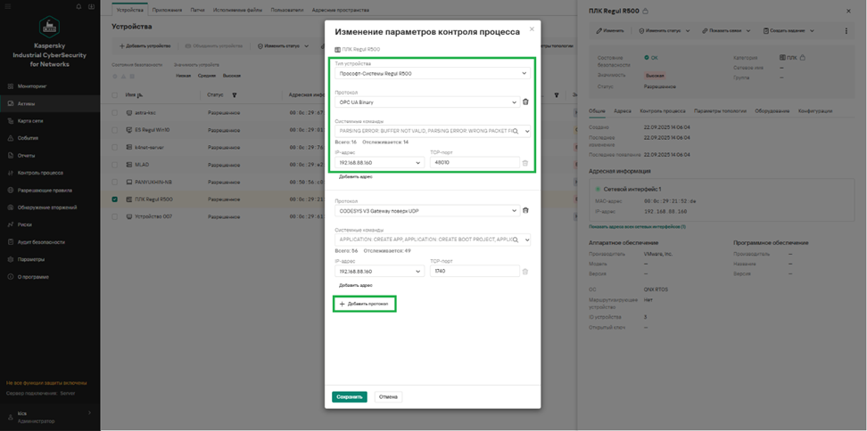Viewport: 867px width, 431px height.
Task: Click Изменить button in device panel
Action: click(610, 31)
